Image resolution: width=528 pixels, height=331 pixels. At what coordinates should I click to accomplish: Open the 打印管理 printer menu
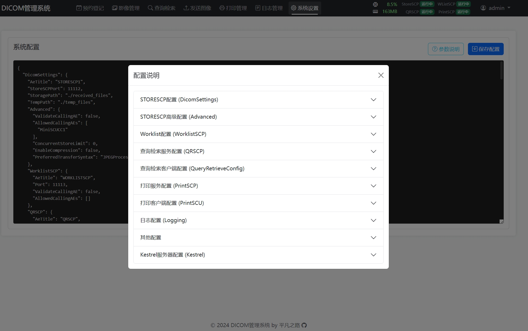click(x=233, y=8)
